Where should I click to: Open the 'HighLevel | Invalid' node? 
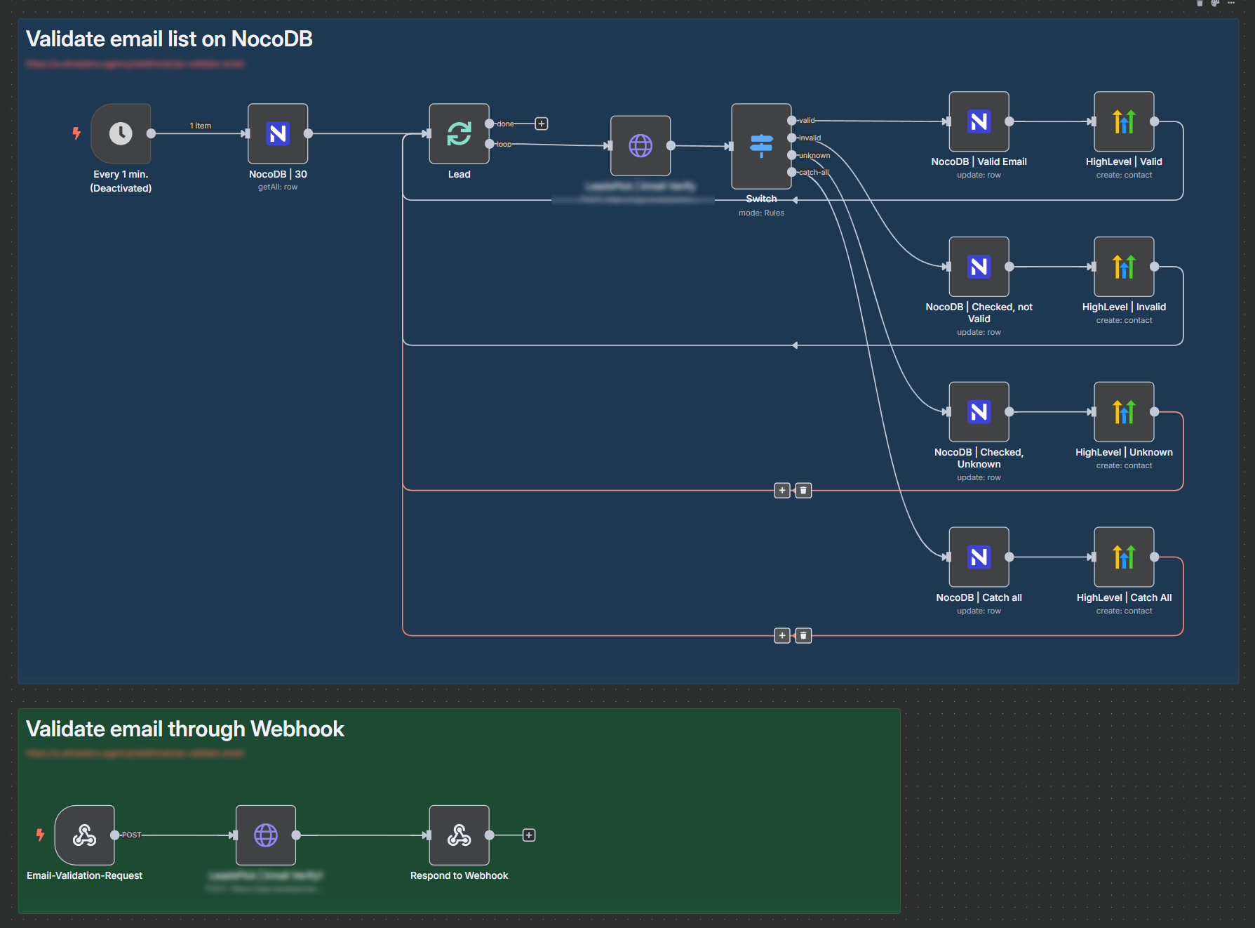pyautogui.click(x=1124, y=267)
